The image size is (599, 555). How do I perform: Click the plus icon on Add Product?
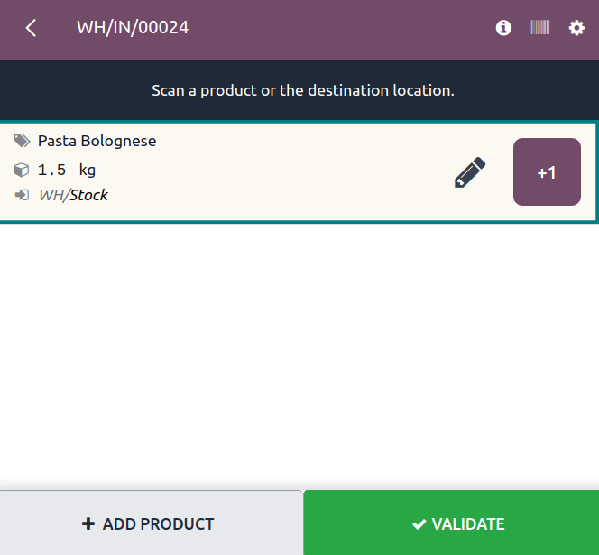pos(88,523)
